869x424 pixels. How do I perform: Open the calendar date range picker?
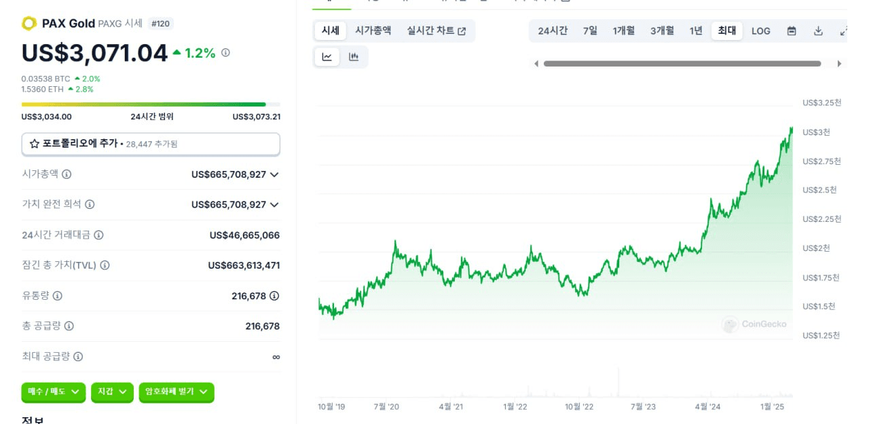(x=792, y=31)
